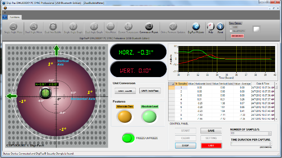Open the Device Temperature function
The image size is (282, 158).
(x=128, y=28)
